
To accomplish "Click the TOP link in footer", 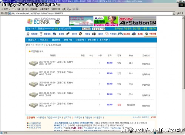I will (x=154, y=117).
